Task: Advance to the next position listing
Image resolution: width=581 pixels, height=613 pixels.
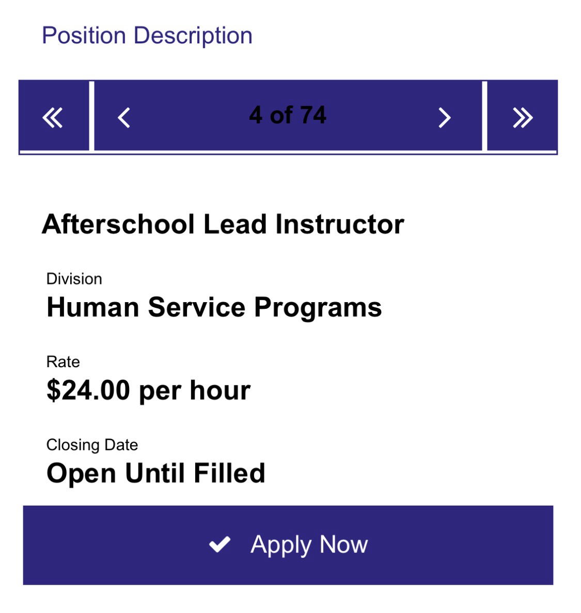Action: [444, 117]
